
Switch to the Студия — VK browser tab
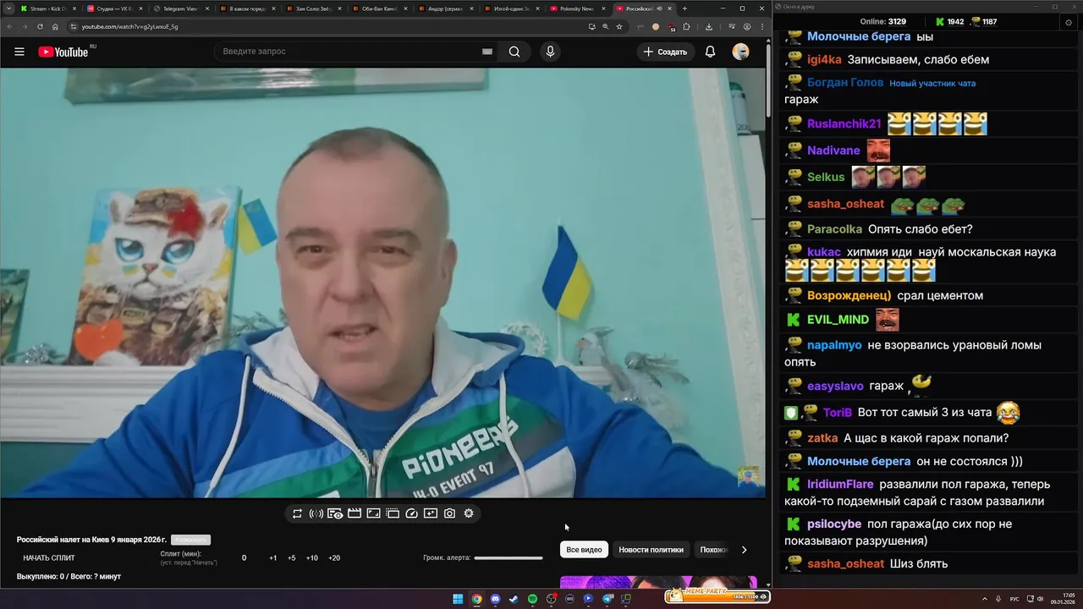116,8
